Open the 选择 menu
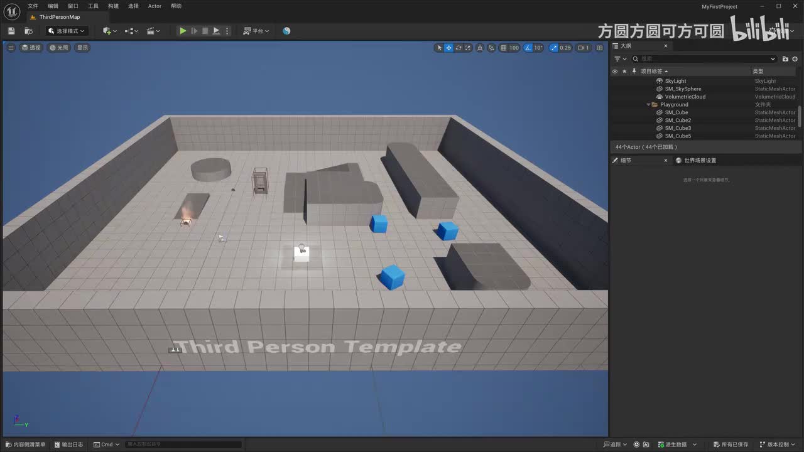This screenshot has height=452, width=804. [133, 6]
